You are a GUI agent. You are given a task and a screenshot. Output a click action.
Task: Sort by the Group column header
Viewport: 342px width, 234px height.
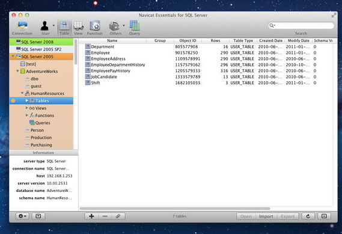coord(160,40)
